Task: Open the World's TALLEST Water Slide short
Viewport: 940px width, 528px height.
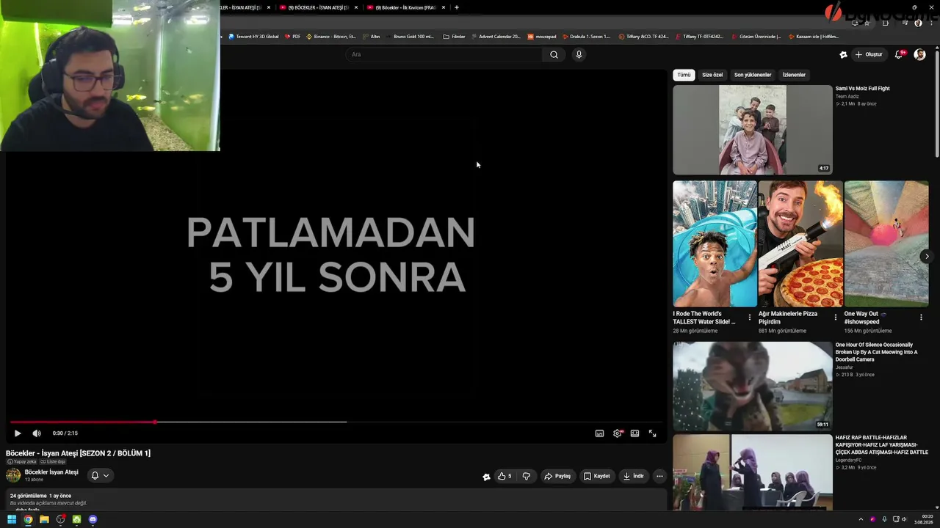Action: tap(715, 243)
